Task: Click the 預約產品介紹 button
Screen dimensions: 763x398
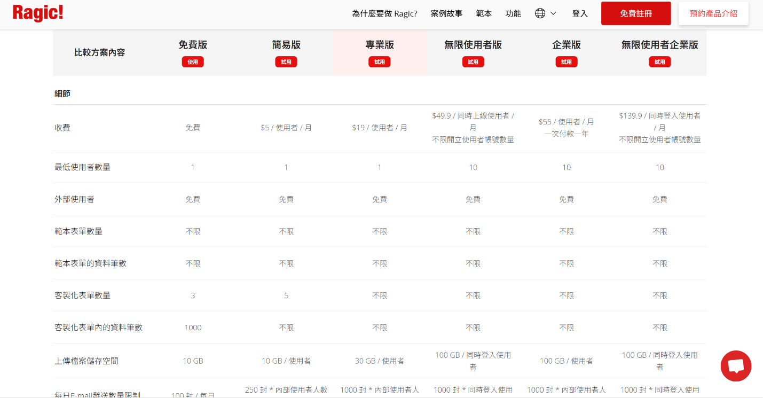Action: (713, 13)
